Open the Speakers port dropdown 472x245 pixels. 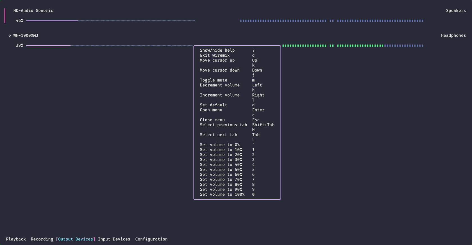[456, 11]
